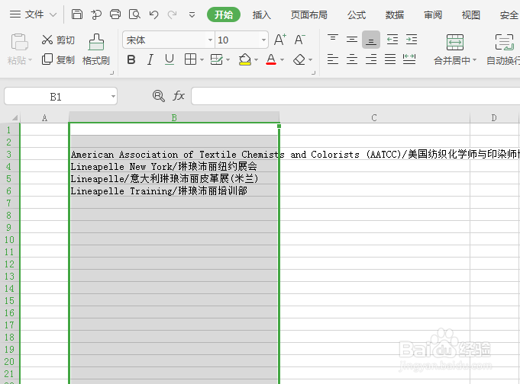Open Print Preview icon
520x384 pixels.
coord(134,14)
